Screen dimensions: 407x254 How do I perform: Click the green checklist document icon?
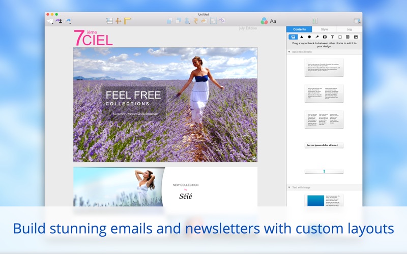click(x=315, y=21)
